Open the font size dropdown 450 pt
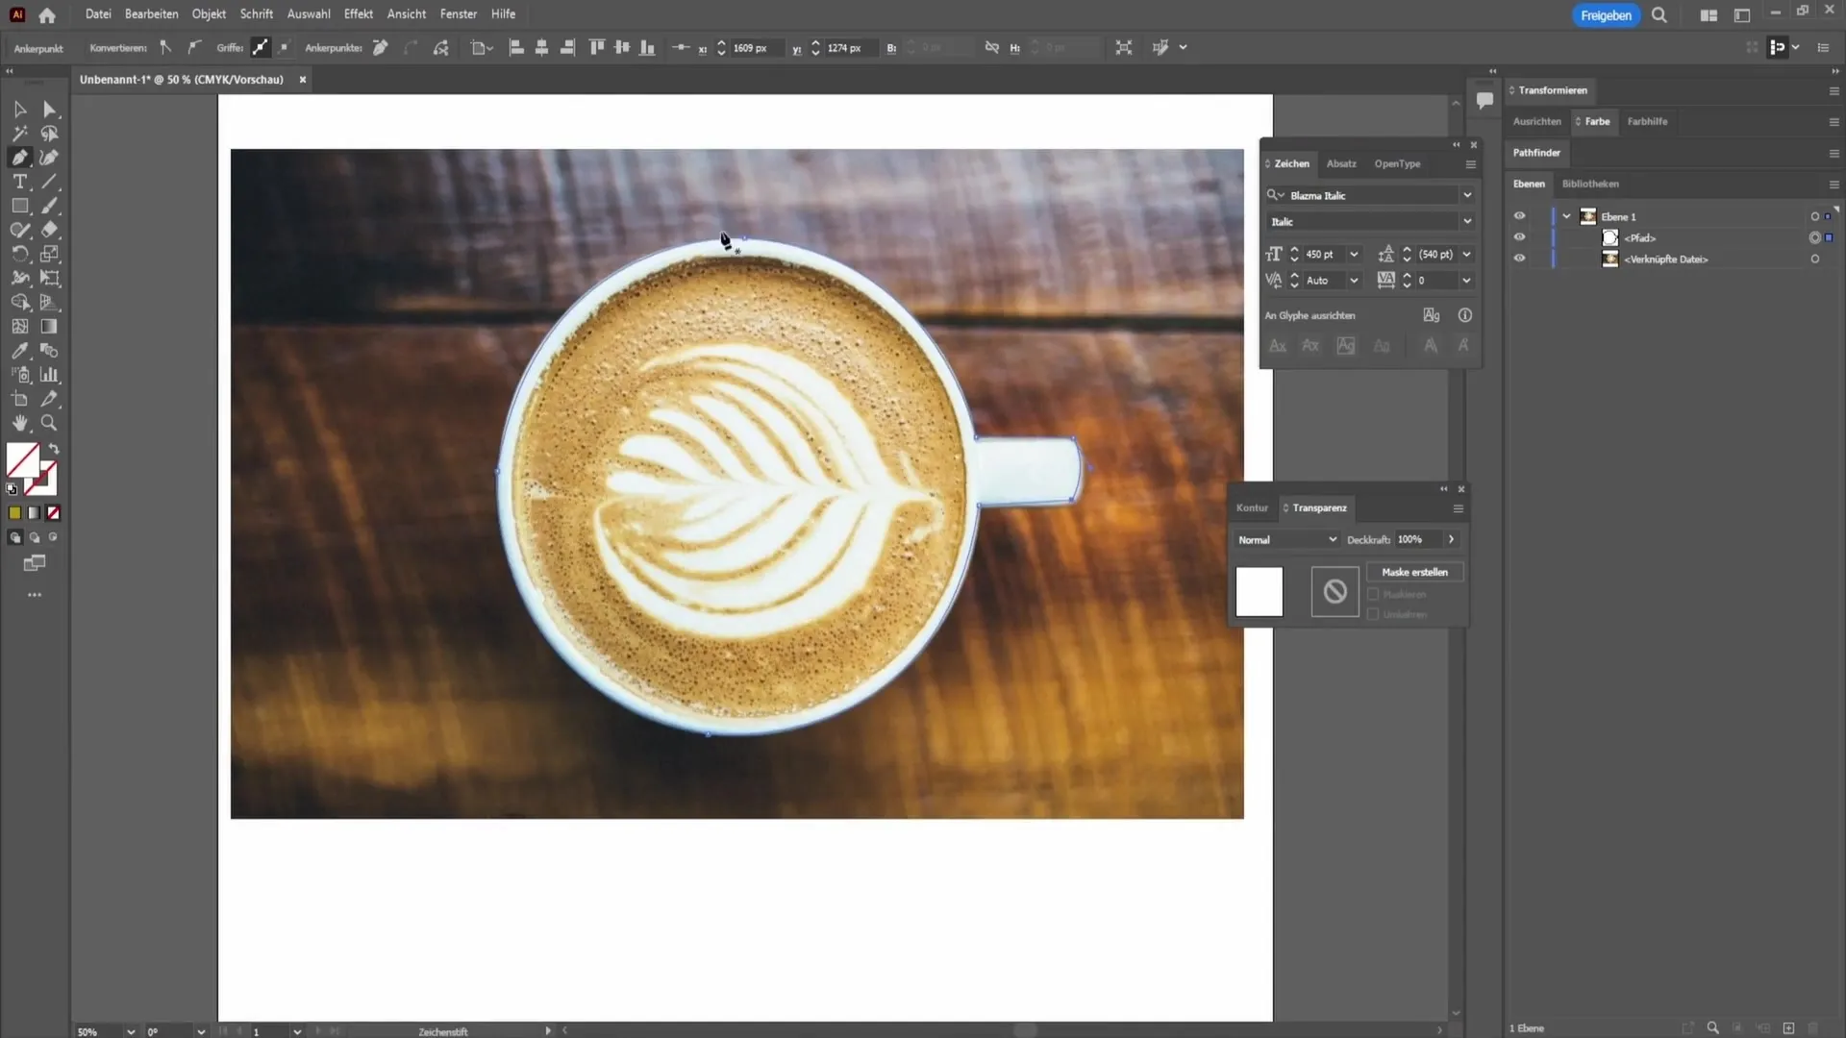 click(1354, 255)
